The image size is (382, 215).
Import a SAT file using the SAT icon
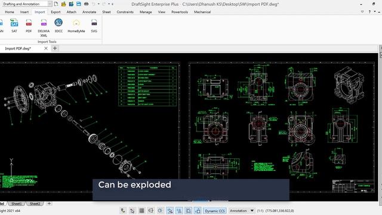click(x=14, y=25)
